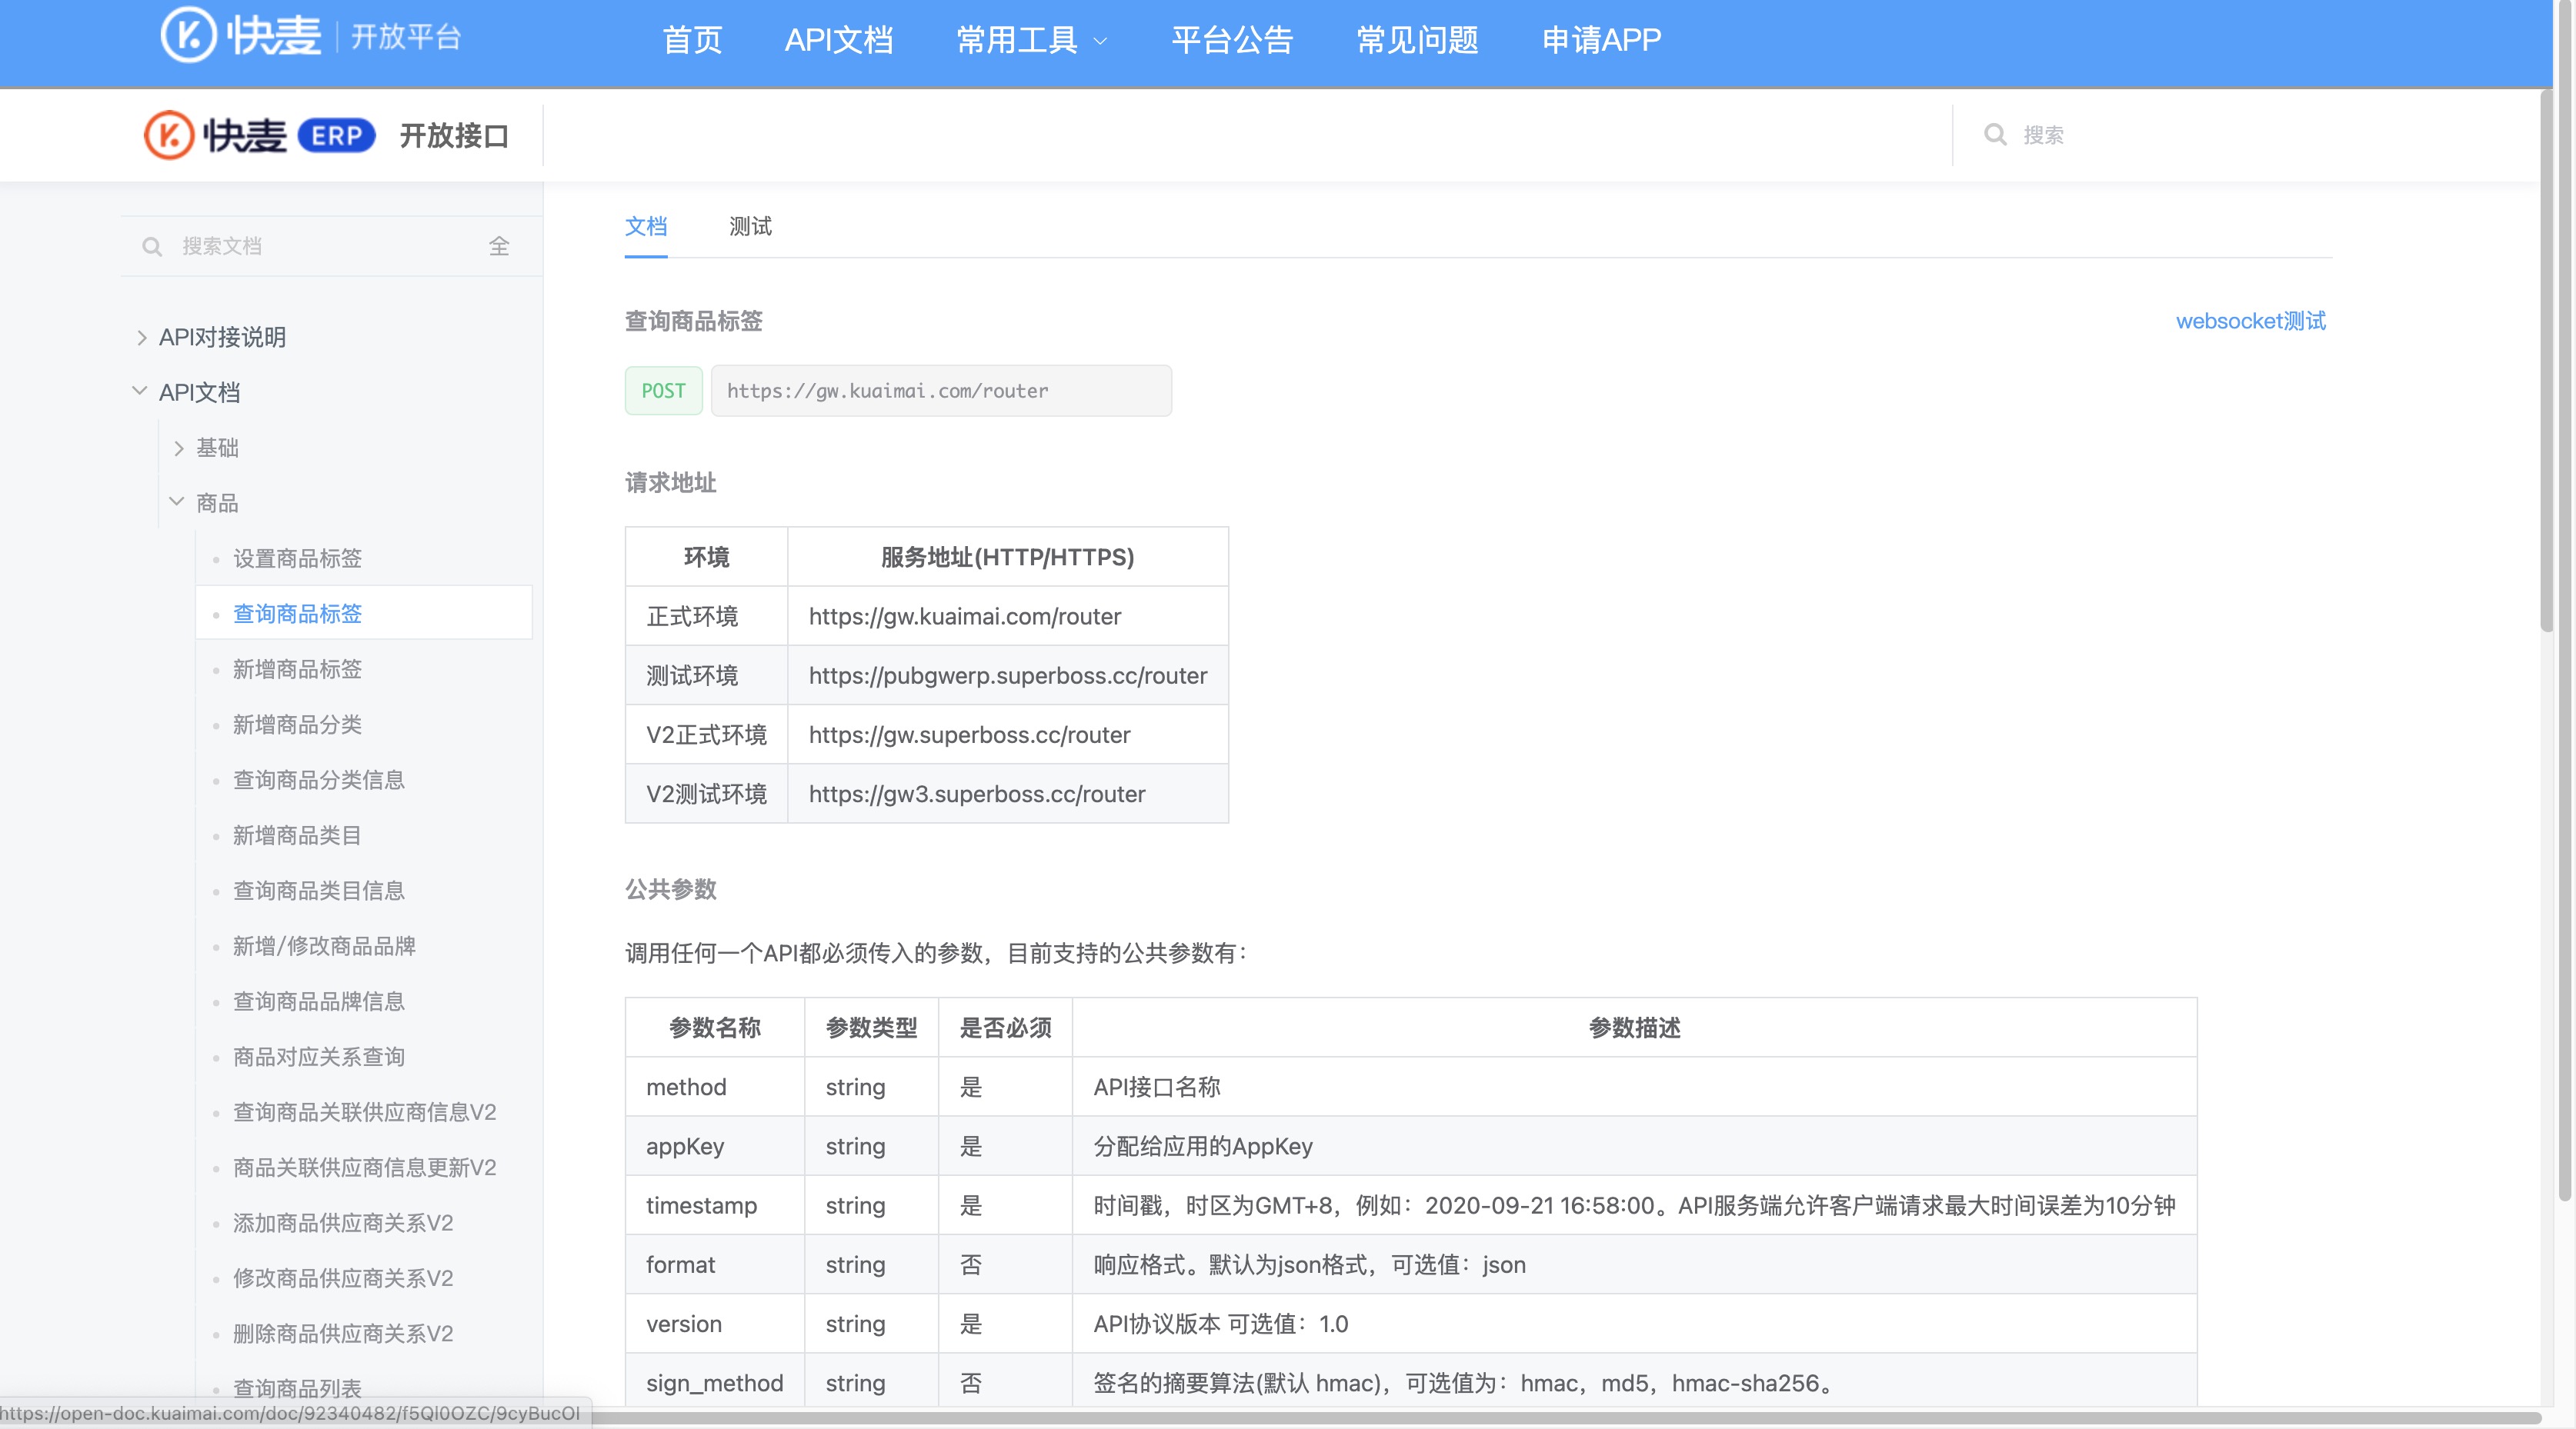Click the 请求地址 section heading
This screenshot has height=1429, width=2576.
[x=671, y=483]
